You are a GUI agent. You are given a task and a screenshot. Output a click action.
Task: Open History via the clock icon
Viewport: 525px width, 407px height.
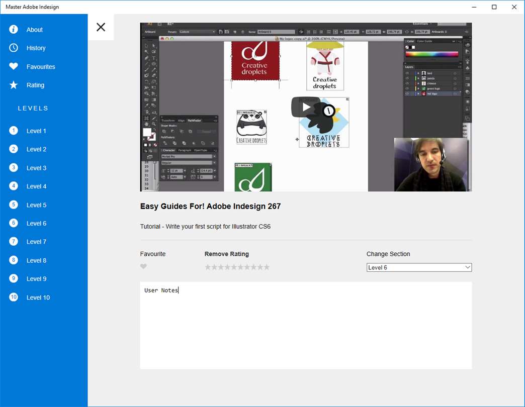(x=14, y=48)
